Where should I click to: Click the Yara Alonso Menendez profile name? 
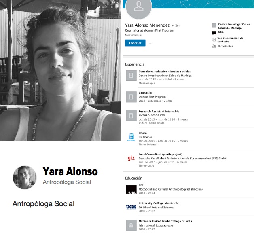147,25
